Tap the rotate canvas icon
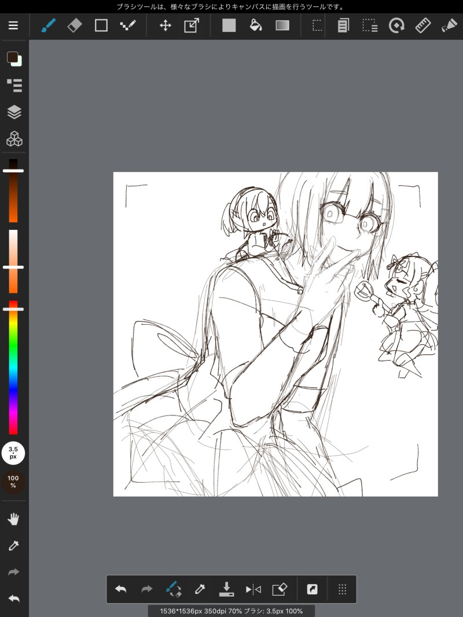 click(396, 25)
